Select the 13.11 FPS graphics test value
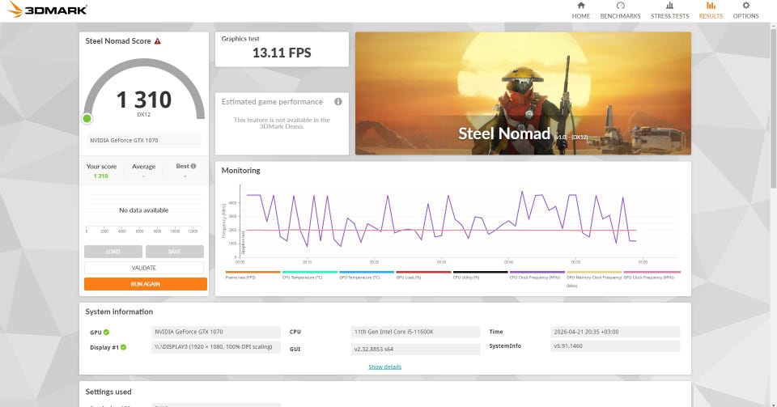This screenshot has width=777, height=407. (x=282, y=53)
